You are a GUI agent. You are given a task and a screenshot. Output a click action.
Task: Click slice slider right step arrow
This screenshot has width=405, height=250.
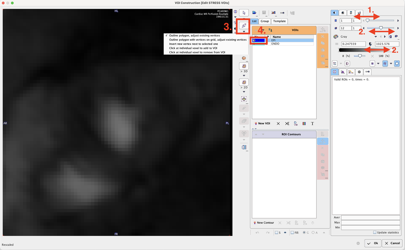(398, 21)
